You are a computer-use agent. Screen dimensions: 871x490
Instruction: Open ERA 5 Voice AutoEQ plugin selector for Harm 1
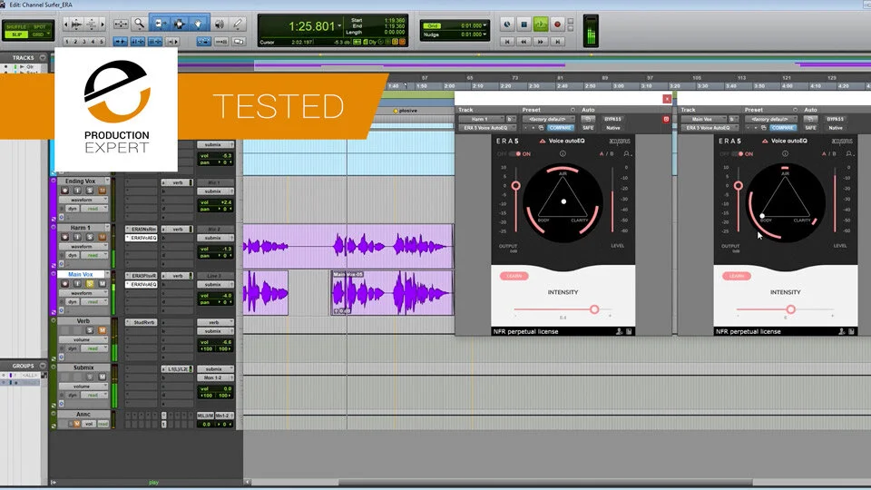point(485,128)
